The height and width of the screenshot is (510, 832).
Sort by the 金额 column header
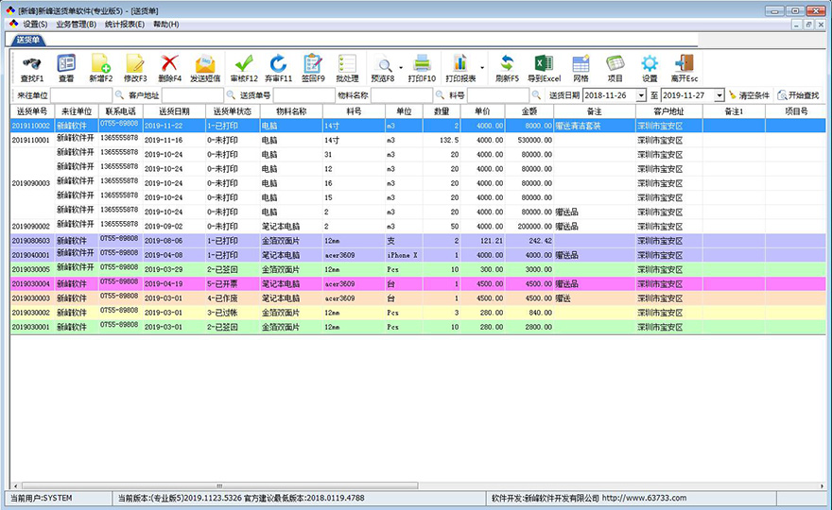529,111
